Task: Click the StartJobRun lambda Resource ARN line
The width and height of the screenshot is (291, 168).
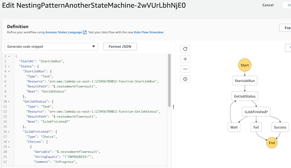Action: coord(92,81)
